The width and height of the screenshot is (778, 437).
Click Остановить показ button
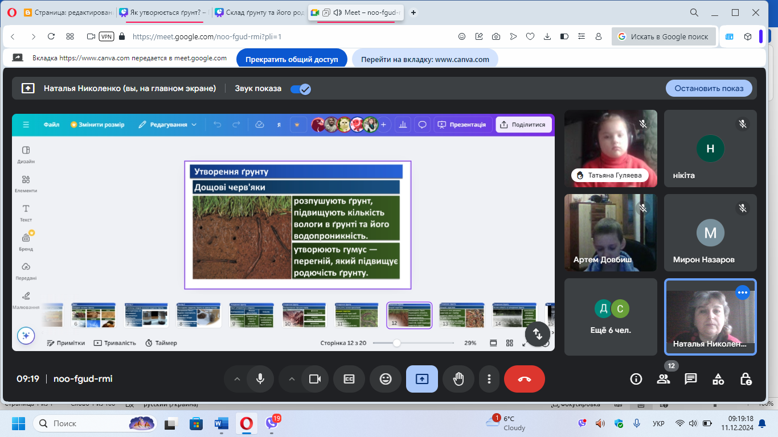pos(709,88)
